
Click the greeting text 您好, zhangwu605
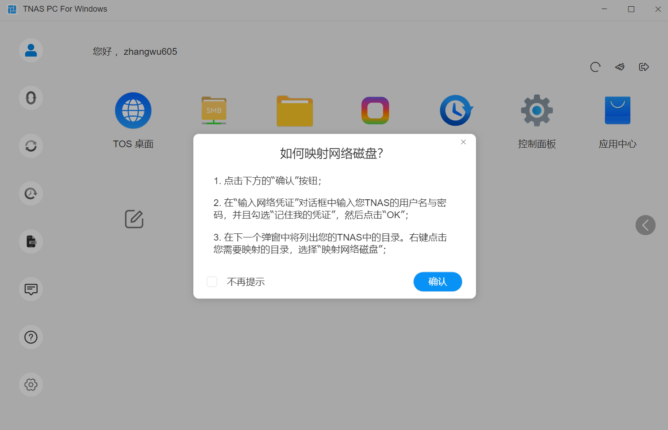(135, 52)
